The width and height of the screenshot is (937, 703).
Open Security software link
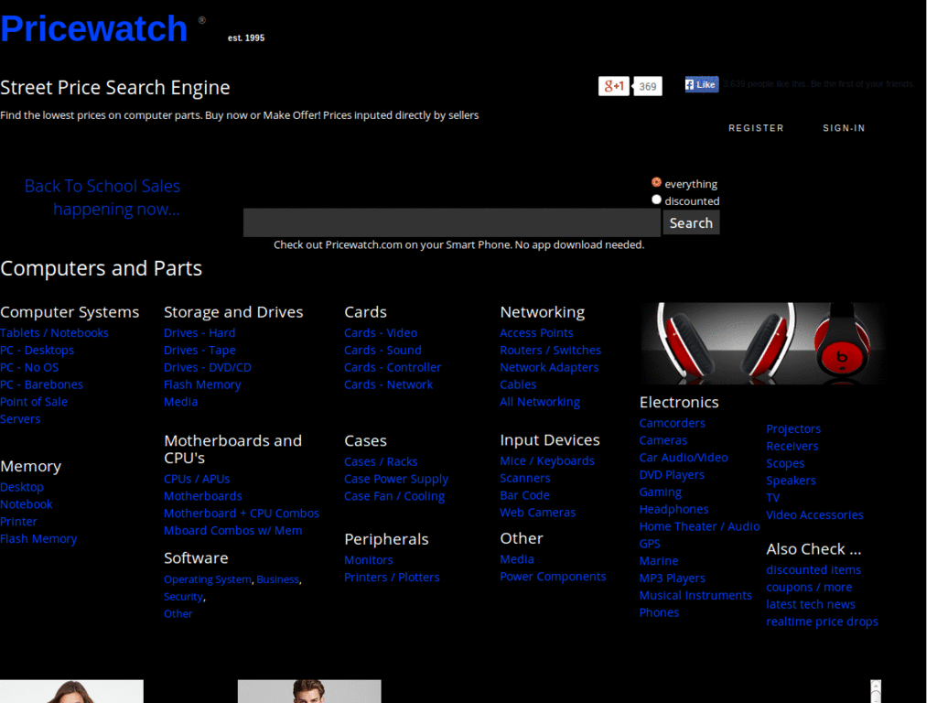click(183, 597)
